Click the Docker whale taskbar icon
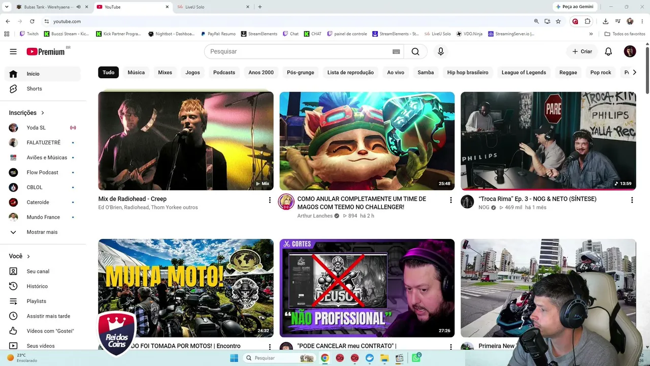The image size is (650, 366). [369, 358]
